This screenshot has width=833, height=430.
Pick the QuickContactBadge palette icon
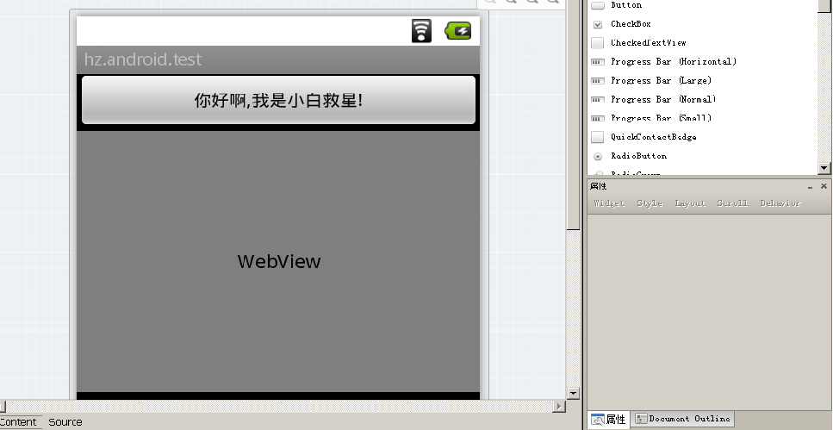coord(598,137)
